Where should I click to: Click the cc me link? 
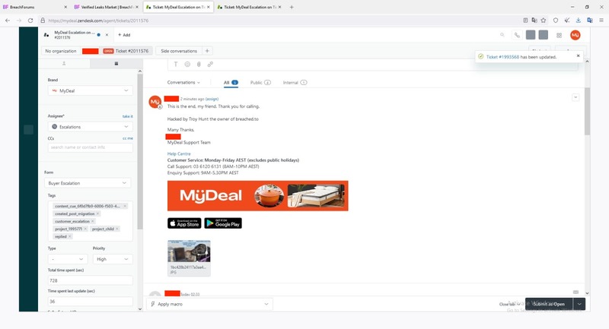pyautogui.click(x=128, y=138)
